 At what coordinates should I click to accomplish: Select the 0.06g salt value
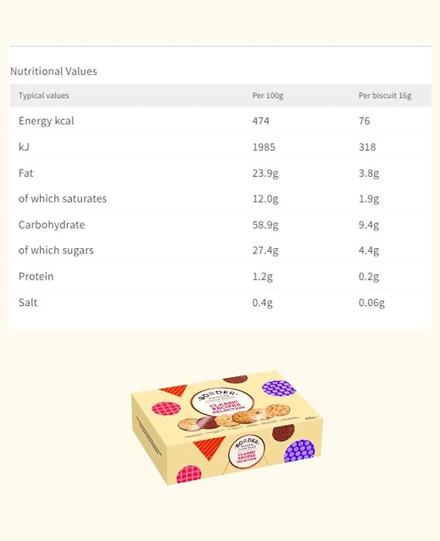[371, 303]
